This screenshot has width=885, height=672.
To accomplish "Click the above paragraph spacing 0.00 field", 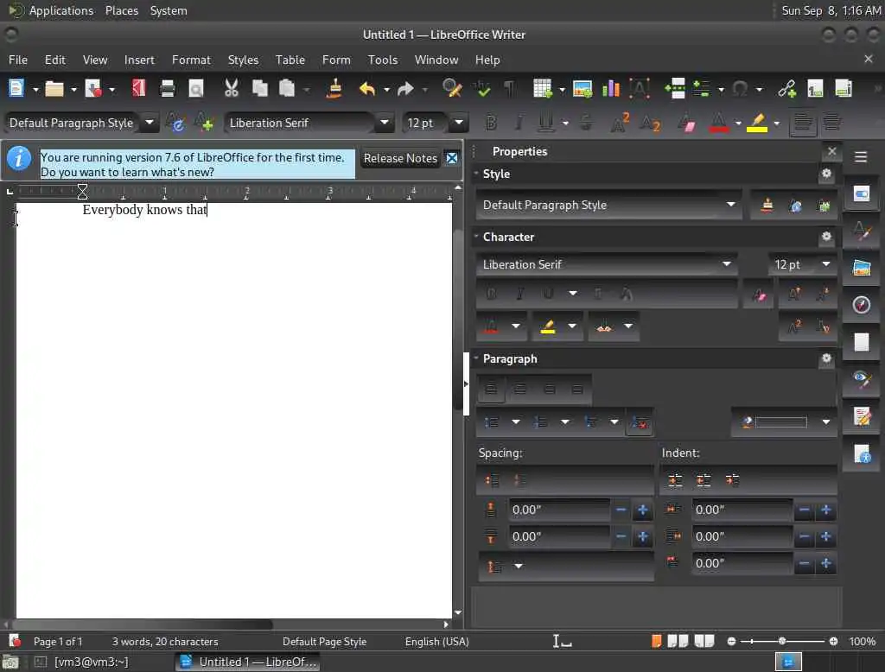I will 559,510.
